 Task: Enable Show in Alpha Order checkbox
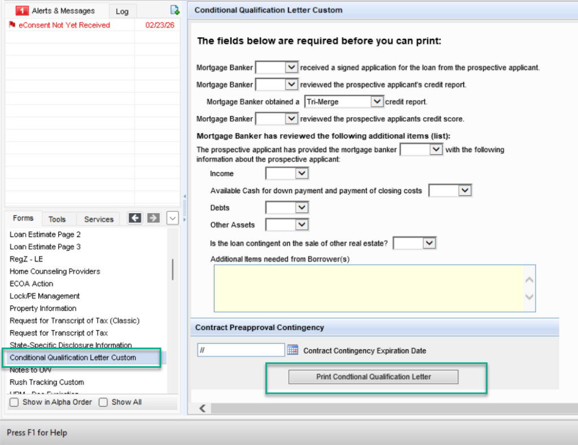coord(15,402)
